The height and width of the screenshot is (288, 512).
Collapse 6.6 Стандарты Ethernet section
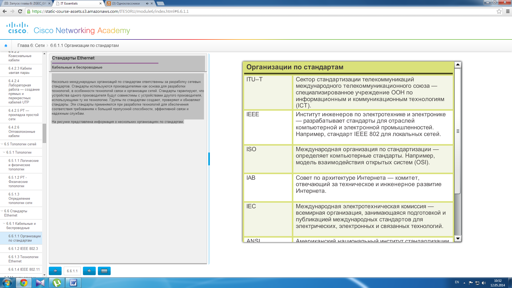[2, 211]
